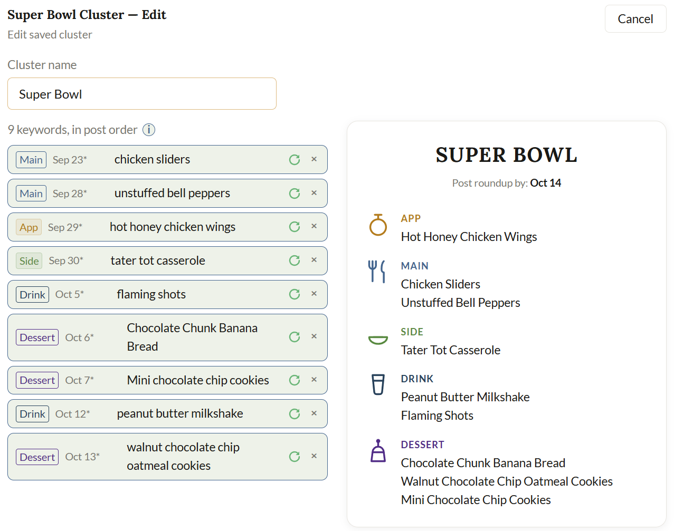Viewport: 674px width, 531px height.
Task: Click Tater Tot Casserole in preview
Action: (451, 350)
